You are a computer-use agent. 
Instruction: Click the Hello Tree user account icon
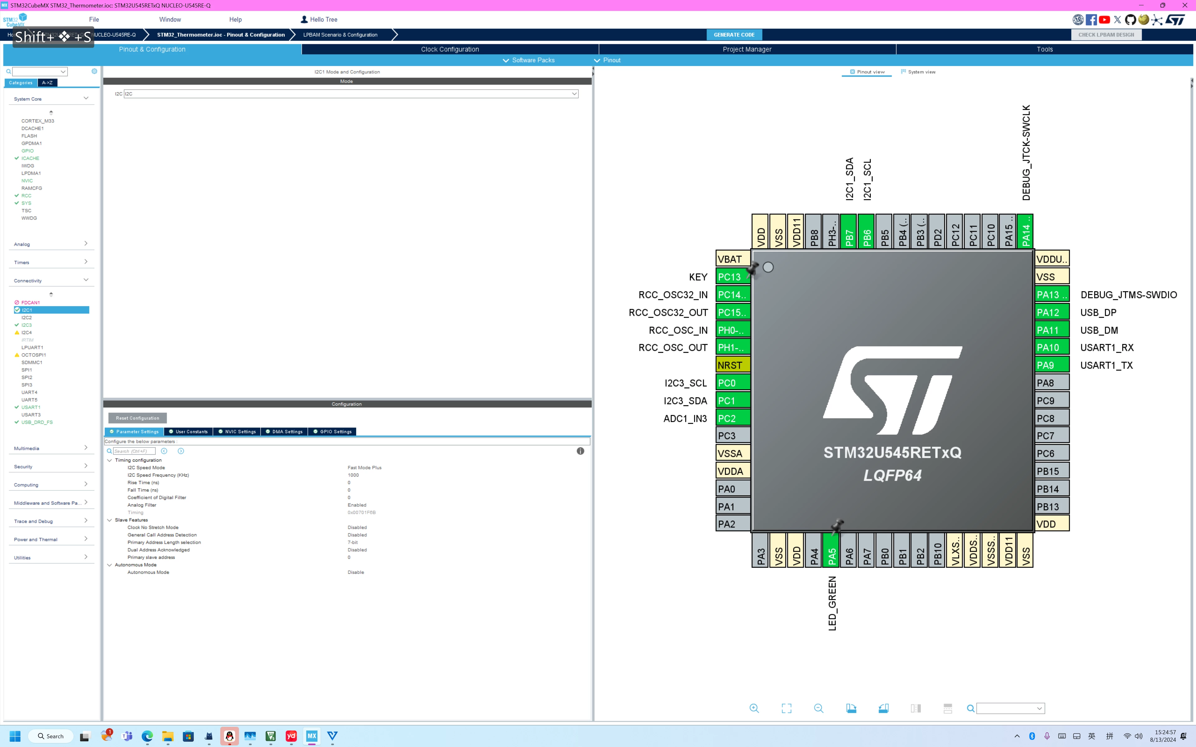pos(304,19)
